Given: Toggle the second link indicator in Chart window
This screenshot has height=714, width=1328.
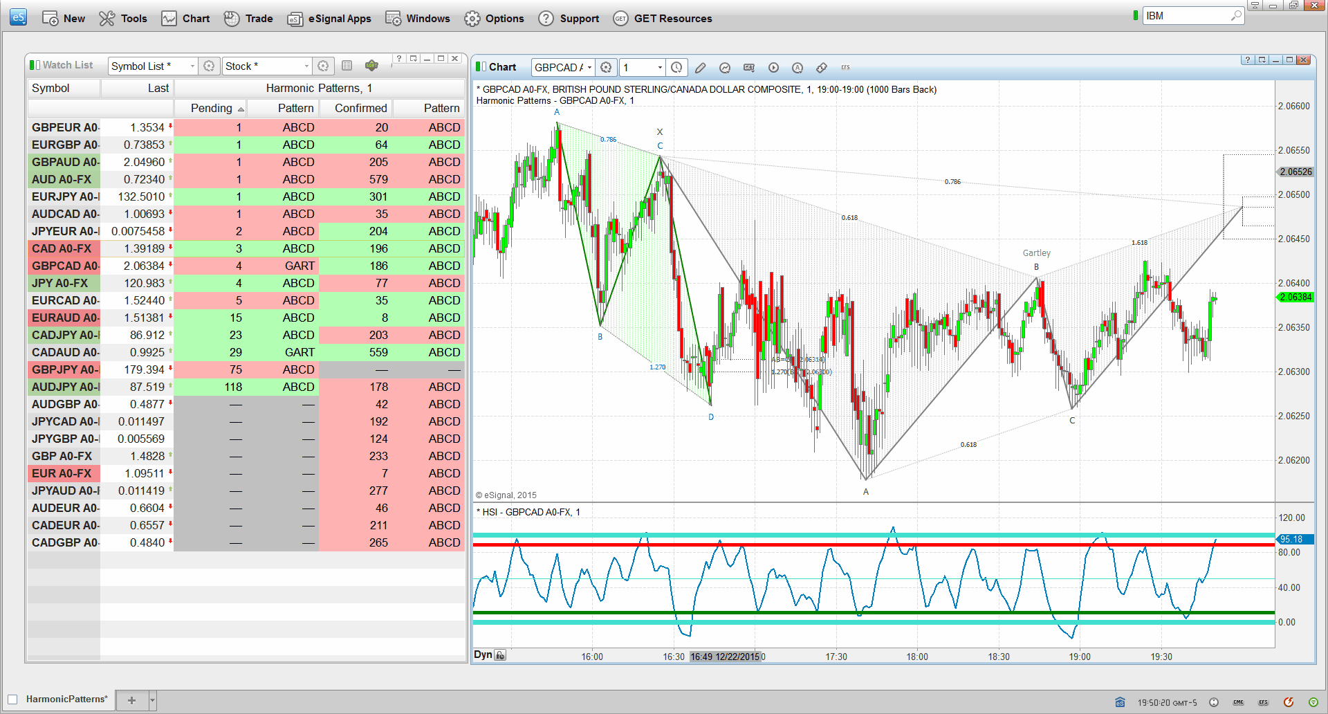Looking at the screenshot, I should [484, 67].
